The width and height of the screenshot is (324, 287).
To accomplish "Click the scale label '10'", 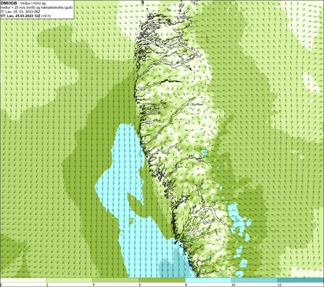I will click(x=233, y=285).
